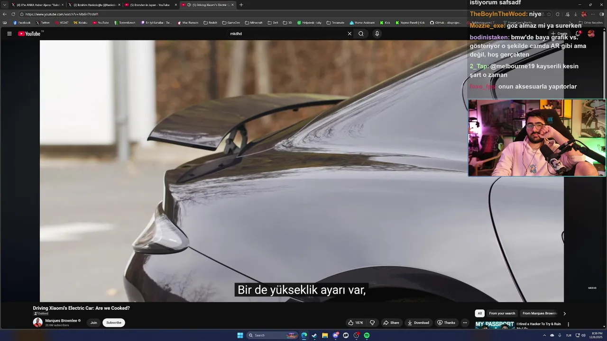Switch TUR keyboard language indicator
This screenshot has width=607, height=341.
coord(568,335)
